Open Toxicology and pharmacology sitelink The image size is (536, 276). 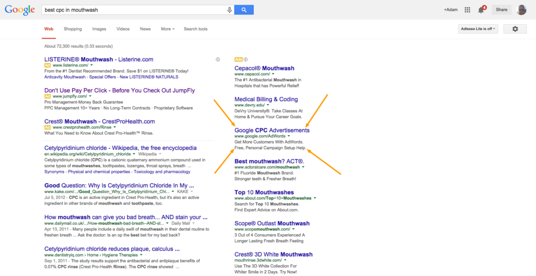(x=162, y=172)
